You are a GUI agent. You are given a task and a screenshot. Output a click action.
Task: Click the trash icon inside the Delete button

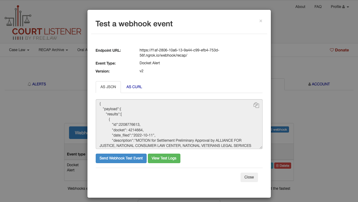(x=278, y=165)
